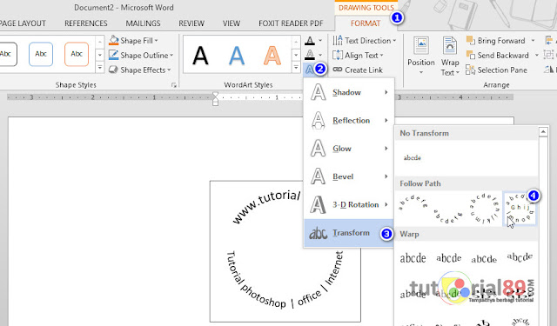This screenshot has width=557, height=326.
Task: Click the Create Link label
Action: click(x=364, y=70)
